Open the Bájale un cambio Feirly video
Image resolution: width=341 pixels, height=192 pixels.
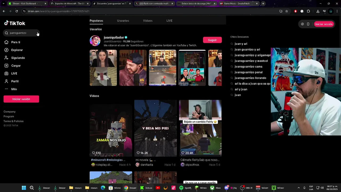(x=200, y=128)
